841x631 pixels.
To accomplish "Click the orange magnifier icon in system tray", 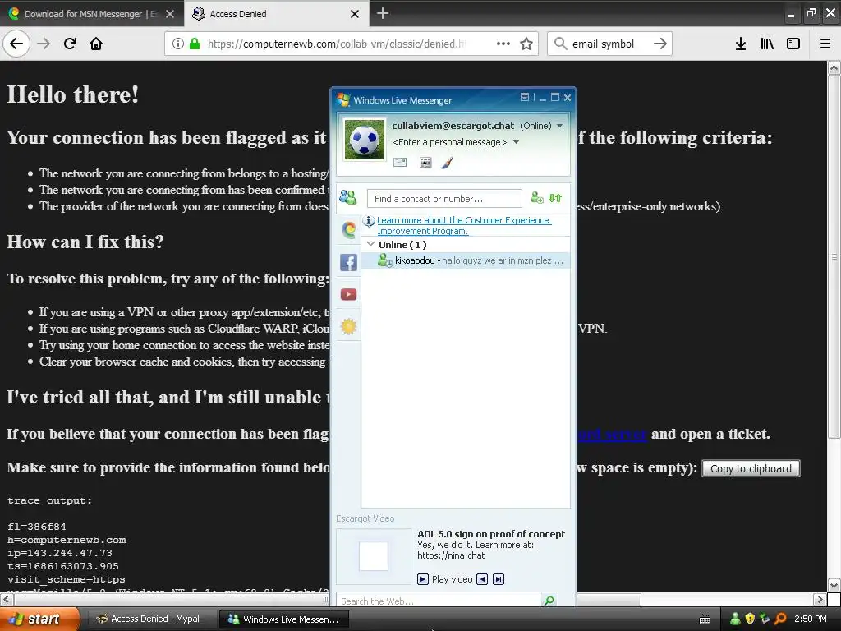I will [780, 619].
